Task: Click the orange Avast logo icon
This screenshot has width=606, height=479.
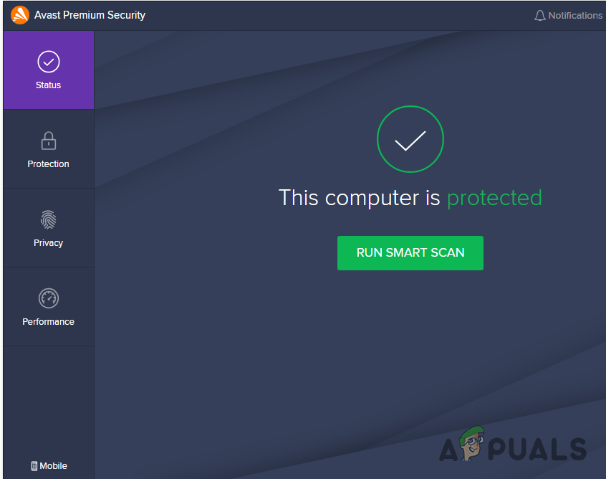Action: point(20,15)
